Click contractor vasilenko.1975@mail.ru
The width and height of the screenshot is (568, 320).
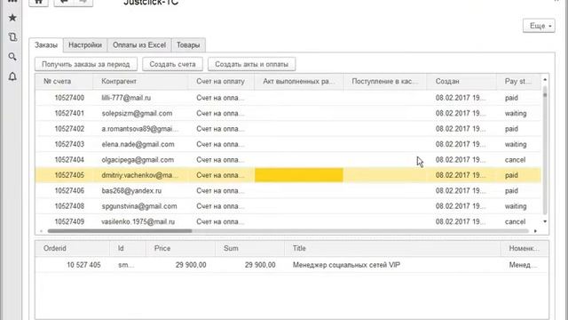[138, 221]
